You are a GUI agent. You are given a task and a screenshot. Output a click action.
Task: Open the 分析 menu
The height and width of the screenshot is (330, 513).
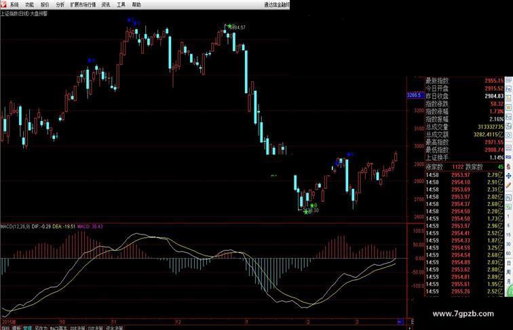pos(60,5)
